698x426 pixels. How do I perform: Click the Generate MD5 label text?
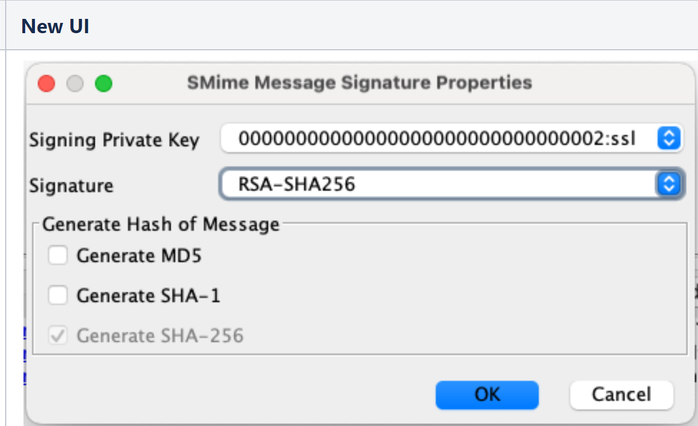click(139, 256)
